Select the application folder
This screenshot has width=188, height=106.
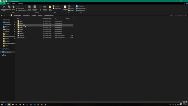click(22, 25)
